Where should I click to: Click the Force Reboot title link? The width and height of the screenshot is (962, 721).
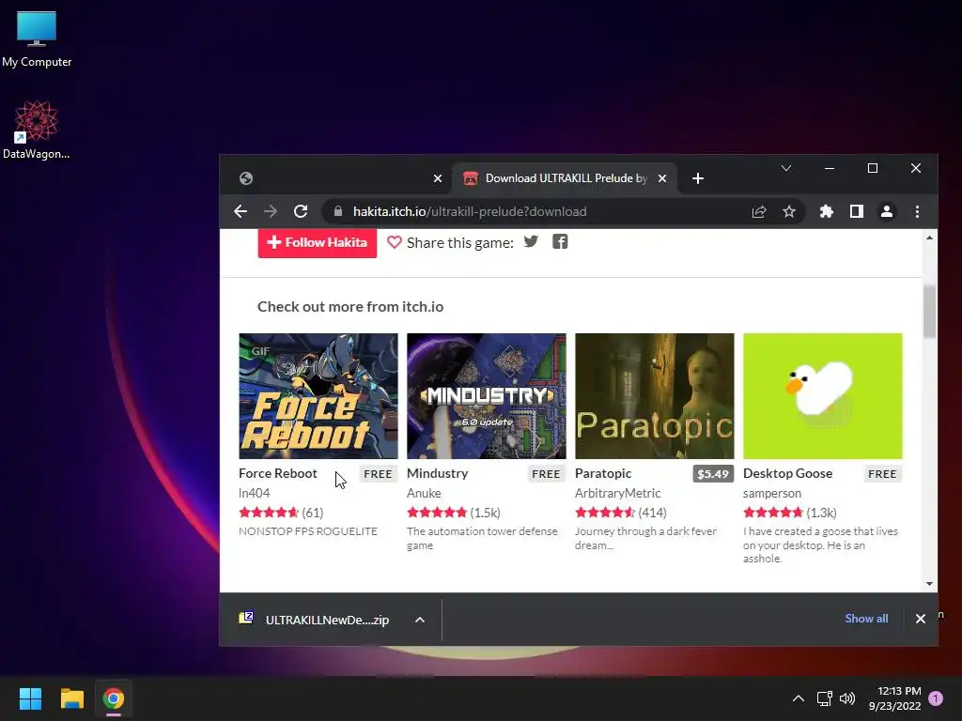(278, 473)
